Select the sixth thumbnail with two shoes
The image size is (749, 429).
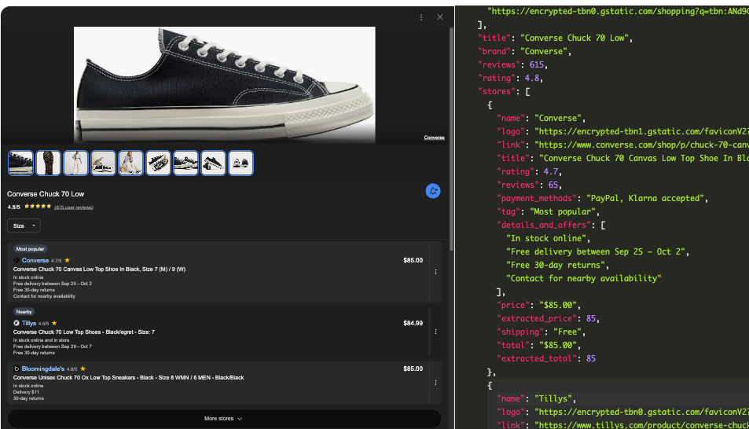(x=158, y=163)
